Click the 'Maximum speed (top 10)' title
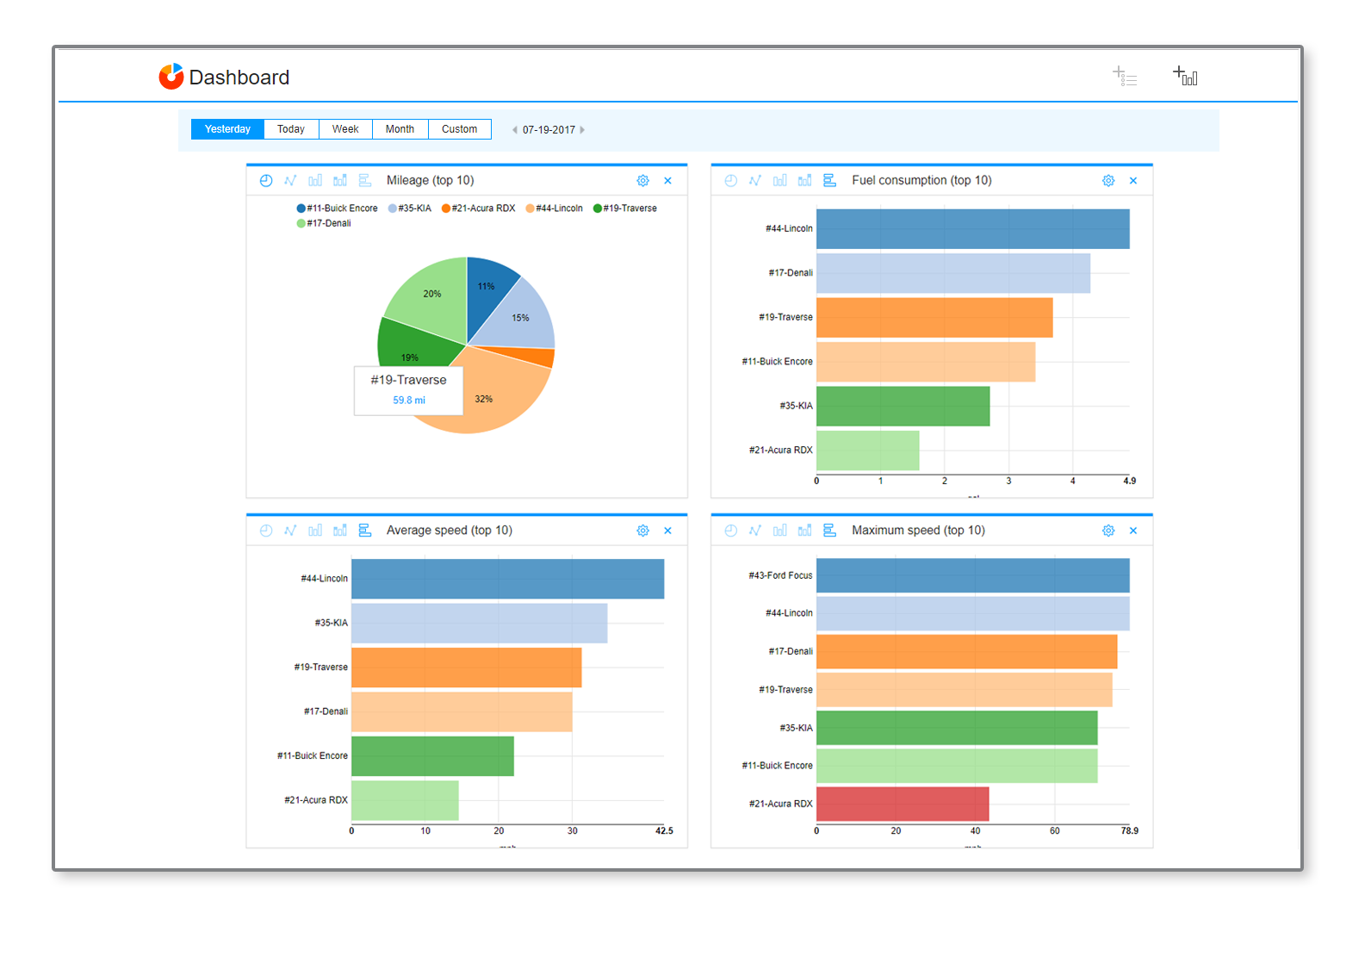The image size is (1371, 963). [918, 531]
